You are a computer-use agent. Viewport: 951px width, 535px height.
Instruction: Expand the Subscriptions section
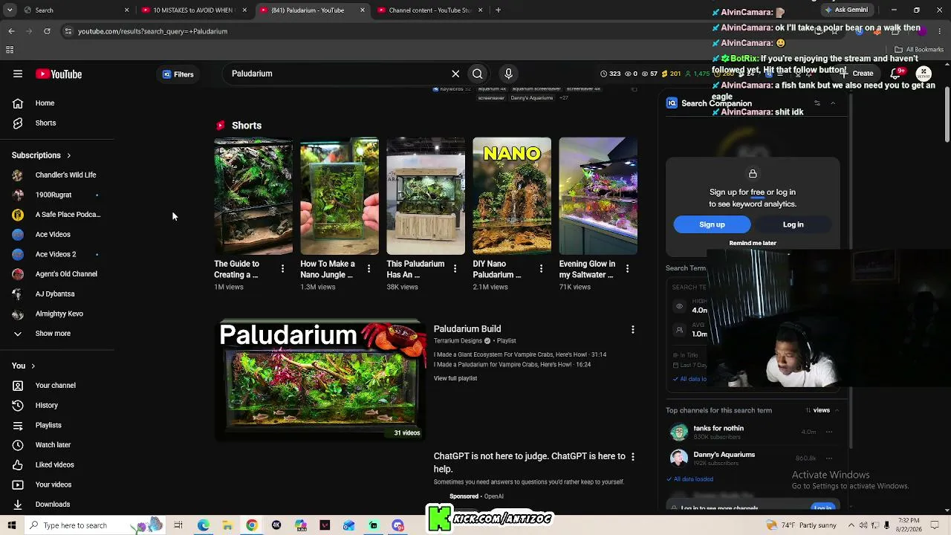point(42,155)
